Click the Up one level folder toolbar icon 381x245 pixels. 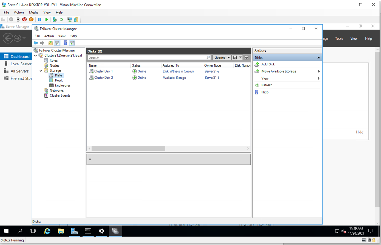click(x=51, y=43)
